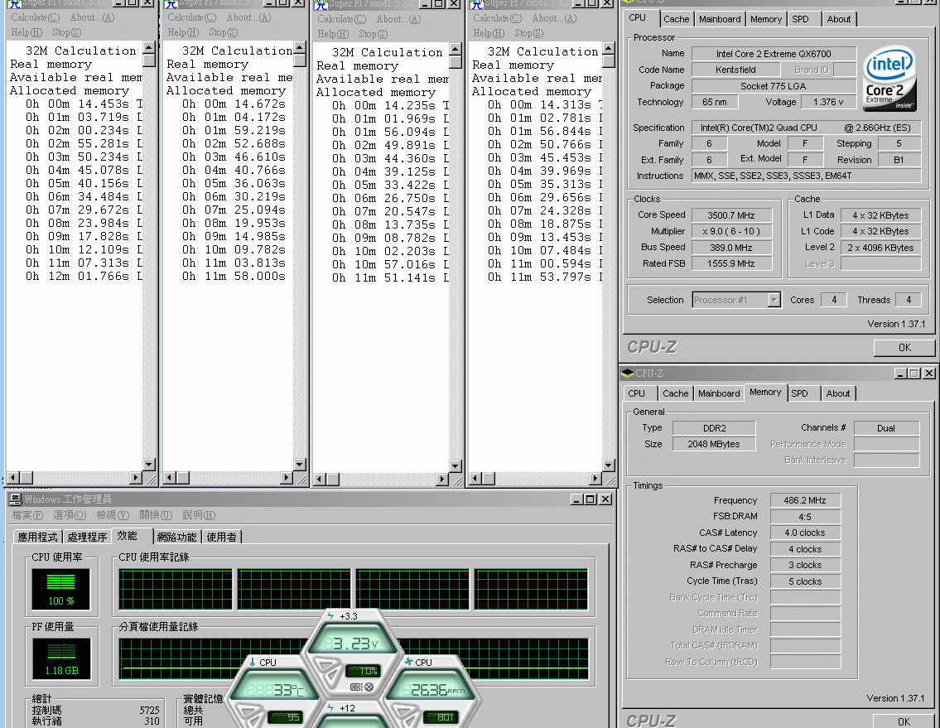Click OK button in upper CPU-Z window
This screenshot has width=940, height=728.
904,347
